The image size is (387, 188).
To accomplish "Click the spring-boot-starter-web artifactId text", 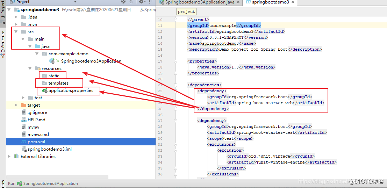I will click(x=264, y=103).
